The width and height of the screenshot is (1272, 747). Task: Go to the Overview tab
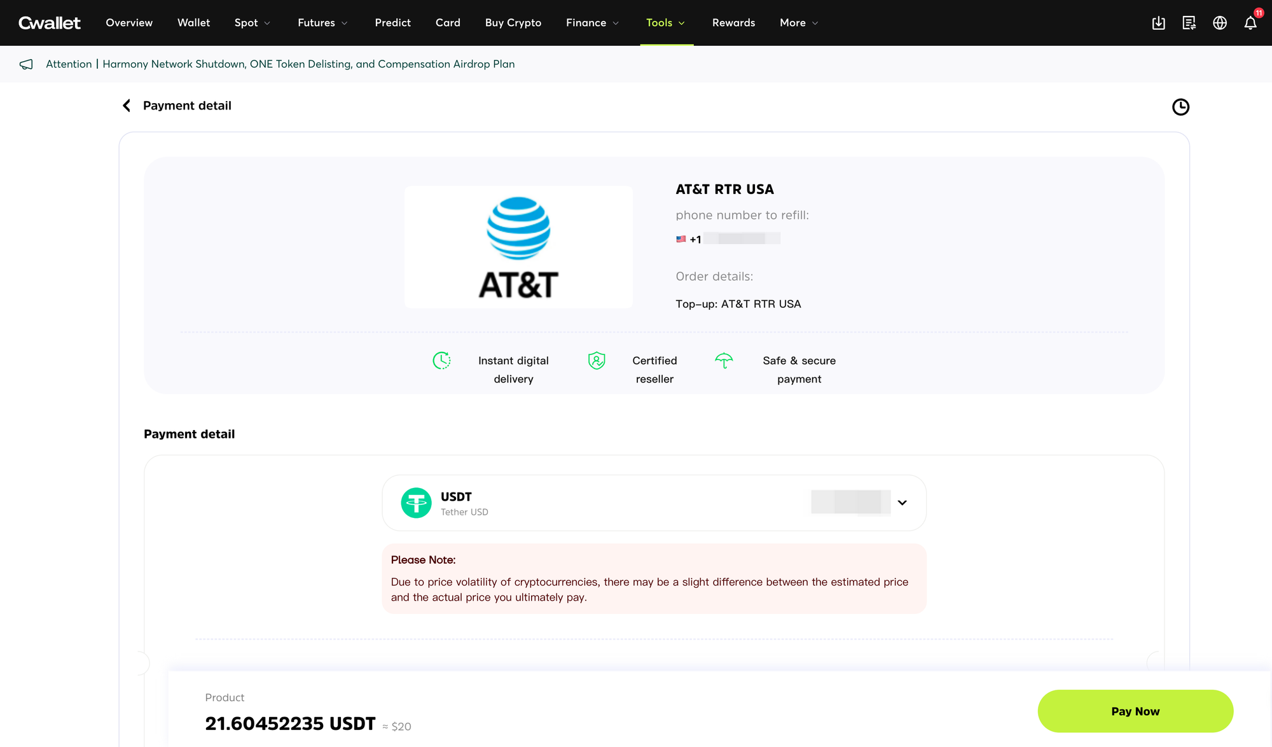[129, 23]
